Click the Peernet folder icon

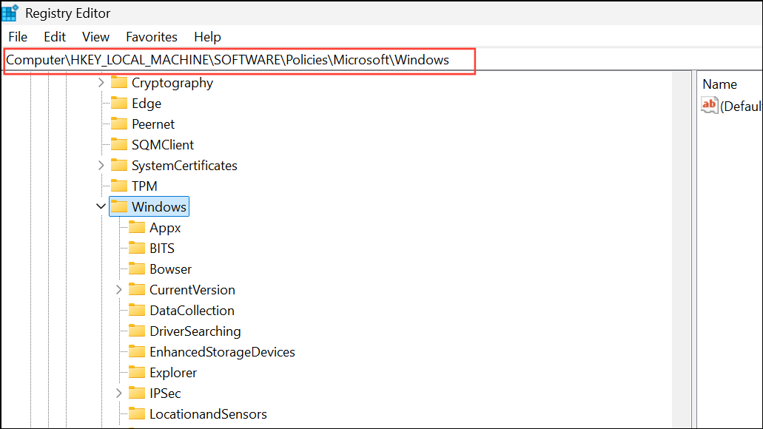tap(119, 124)
